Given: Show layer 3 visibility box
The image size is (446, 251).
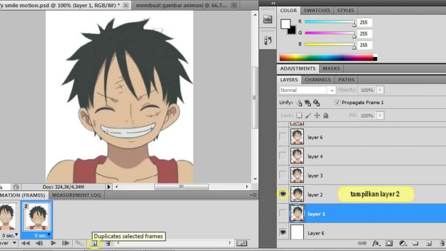Looking at the screenshot, I should tap(283, 175).
